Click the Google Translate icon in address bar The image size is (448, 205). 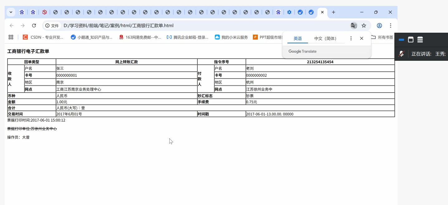point(354,26)
